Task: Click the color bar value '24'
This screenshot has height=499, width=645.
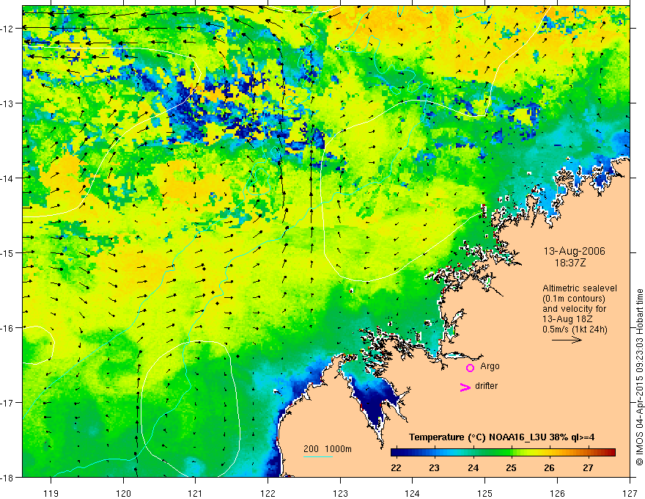Action: tap(473, 467)
